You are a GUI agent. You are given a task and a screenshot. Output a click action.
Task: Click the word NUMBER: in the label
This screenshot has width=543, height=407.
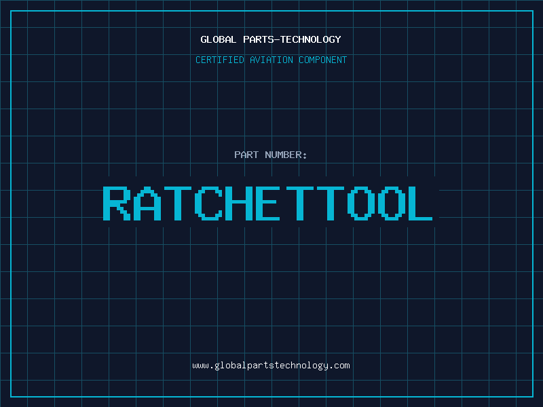pyautogui.click(x=286, y=155)
